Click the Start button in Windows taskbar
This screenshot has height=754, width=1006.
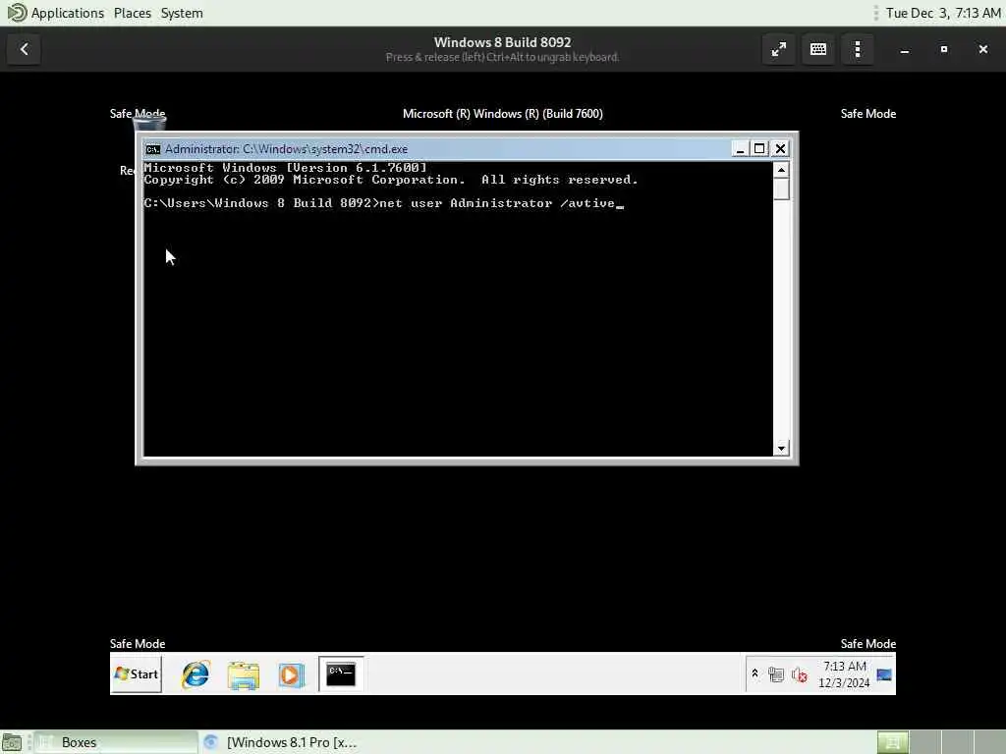[136, 673]
